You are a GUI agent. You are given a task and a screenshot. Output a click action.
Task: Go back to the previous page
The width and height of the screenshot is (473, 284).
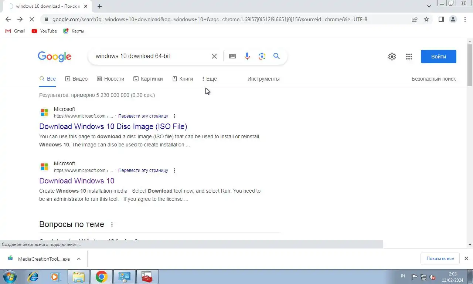pyautogui.click(x=8, y=19)
